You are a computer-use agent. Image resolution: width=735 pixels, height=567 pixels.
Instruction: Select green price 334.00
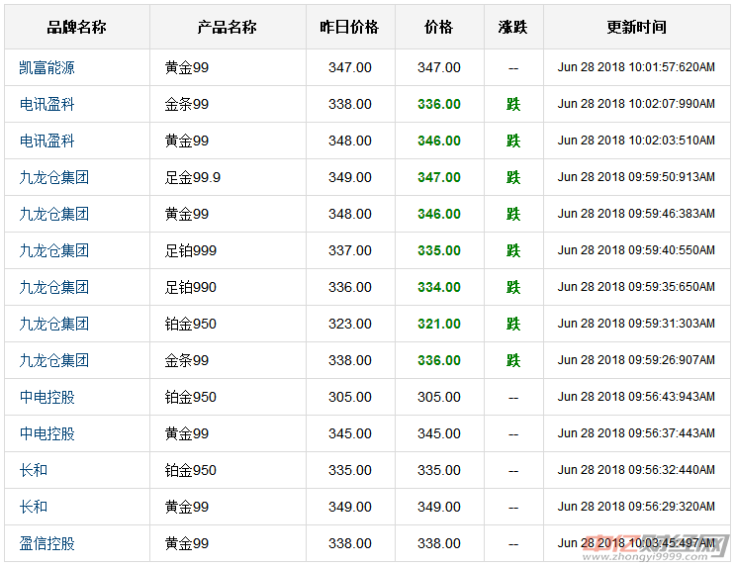[x=439, y=287]
